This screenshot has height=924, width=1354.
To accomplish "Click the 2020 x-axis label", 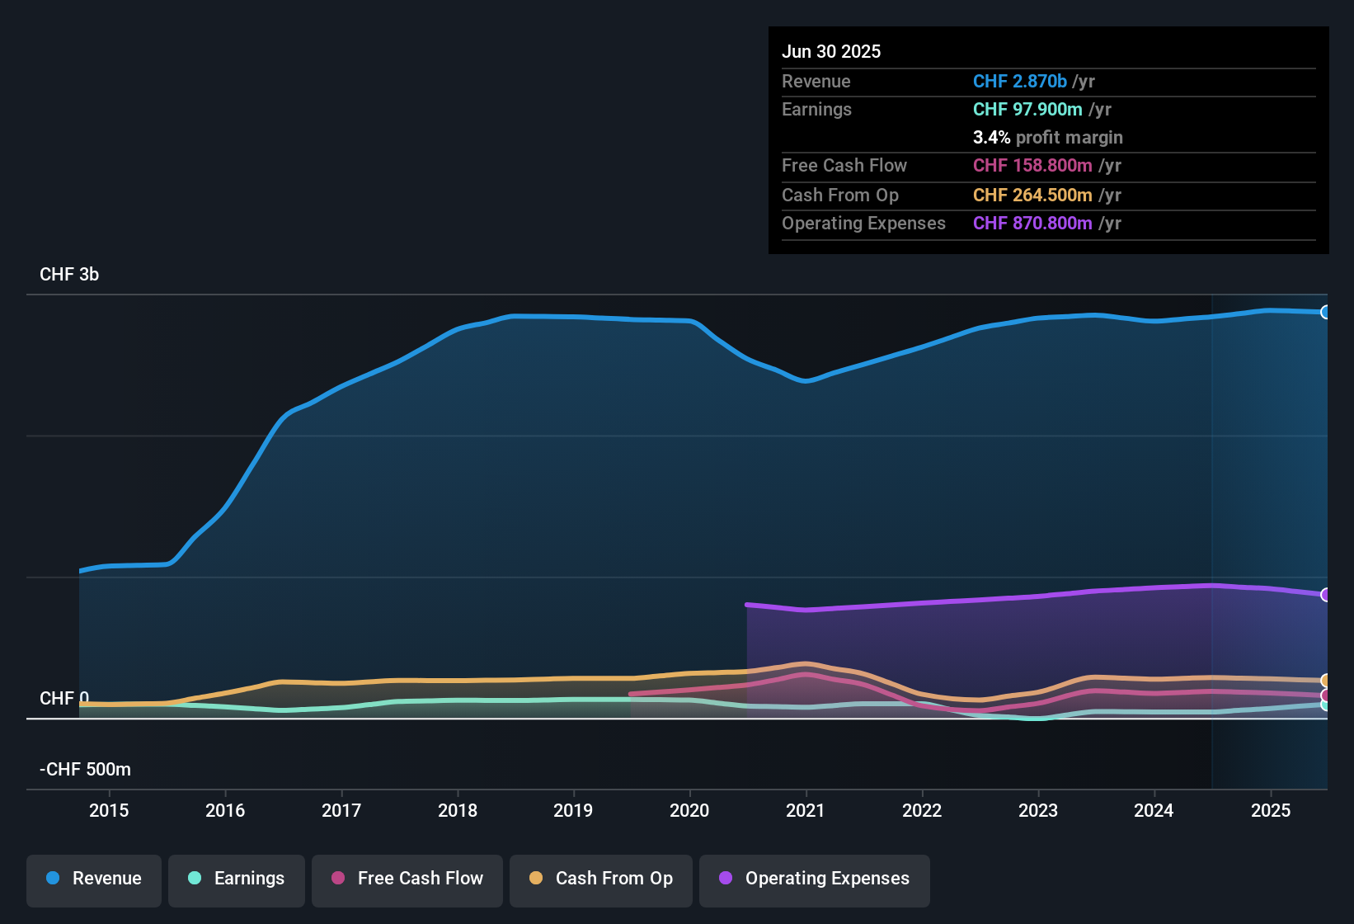I will pyautogui.click(x=689, y=810).
